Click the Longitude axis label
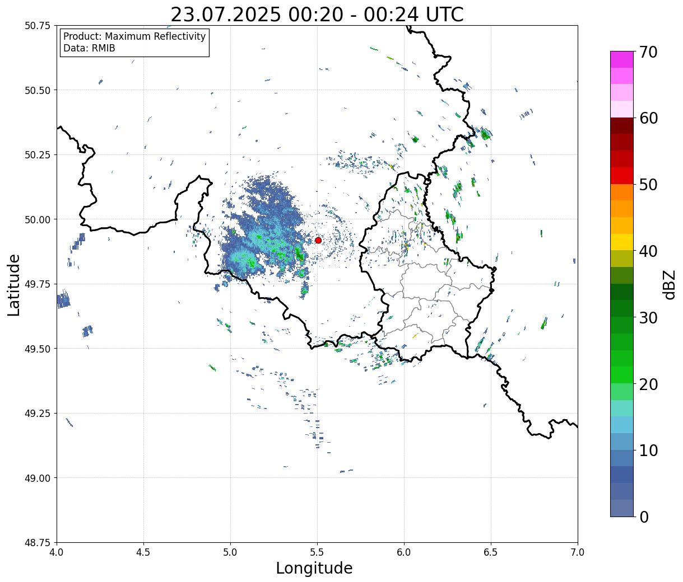The height and width of the screenshot is (582, 683). point(314,568)
